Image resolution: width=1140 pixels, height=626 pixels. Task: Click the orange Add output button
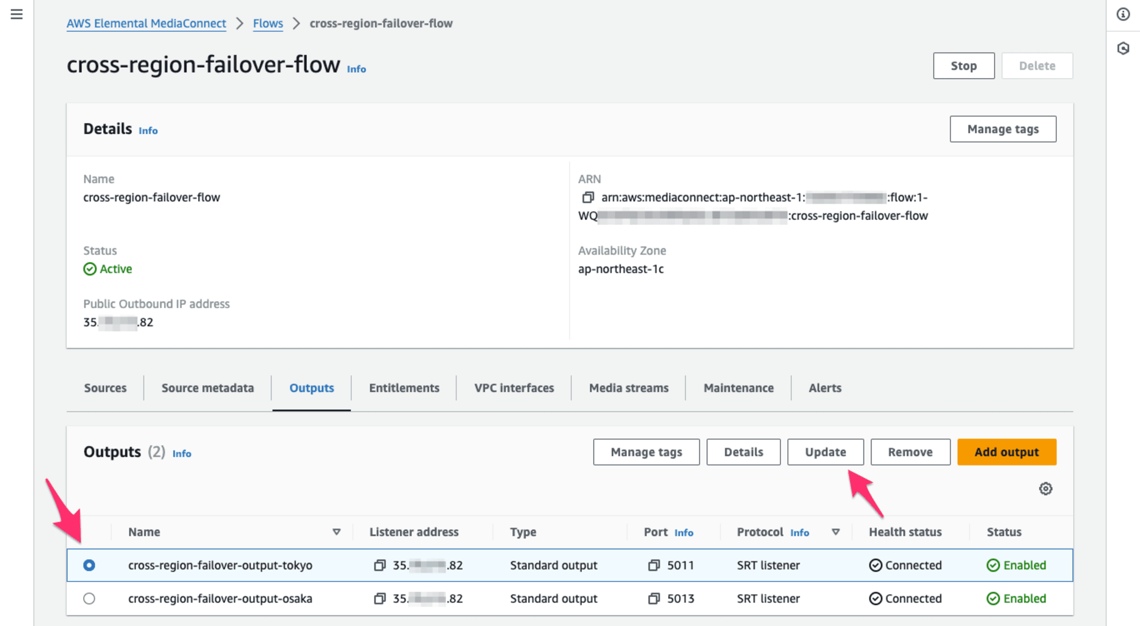[1007, 452]
